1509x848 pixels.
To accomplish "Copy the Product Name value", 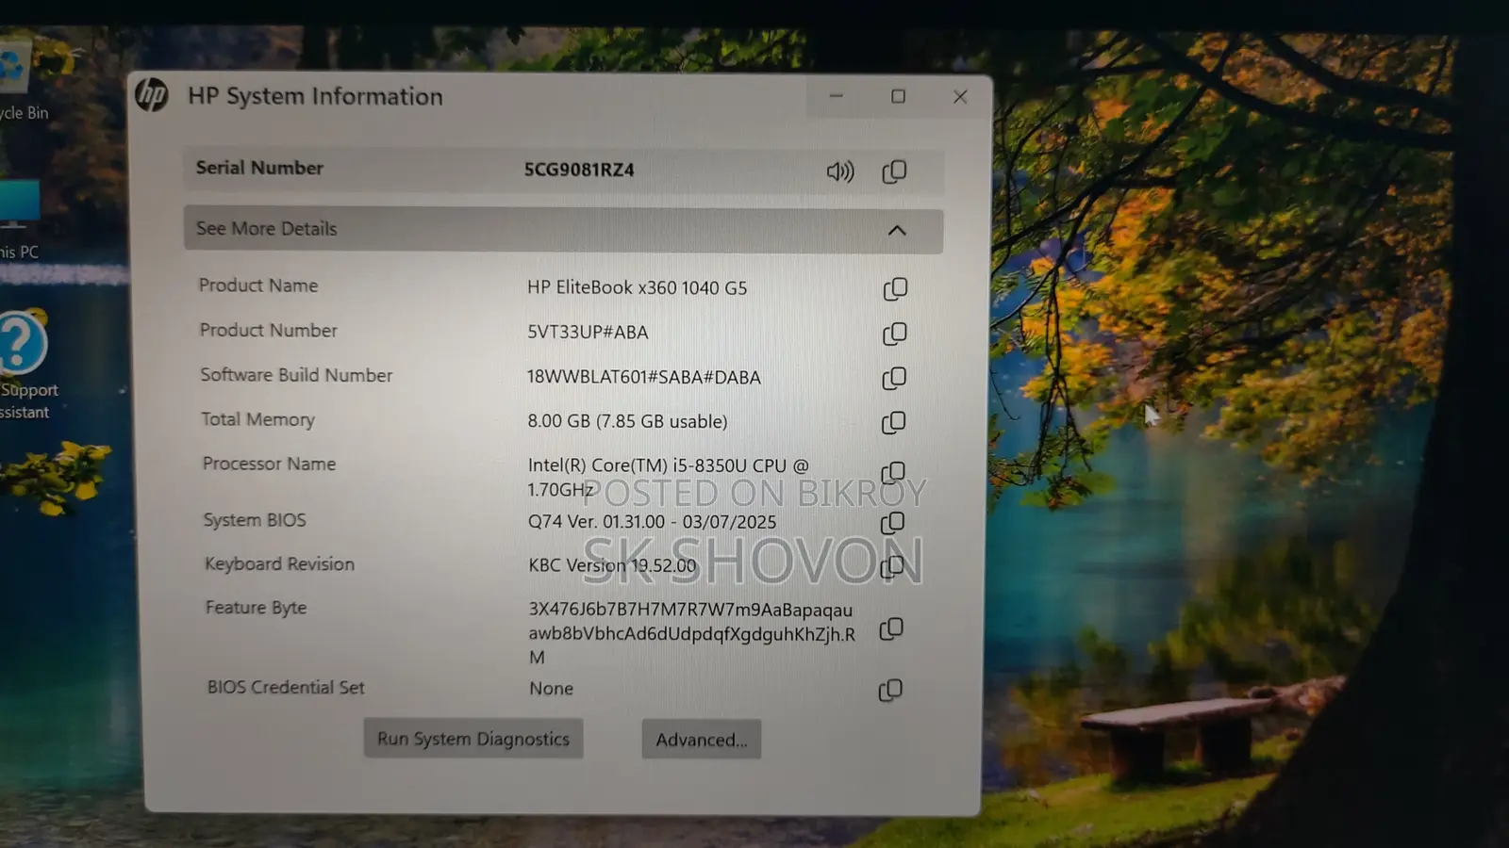I will pos(895,288).
